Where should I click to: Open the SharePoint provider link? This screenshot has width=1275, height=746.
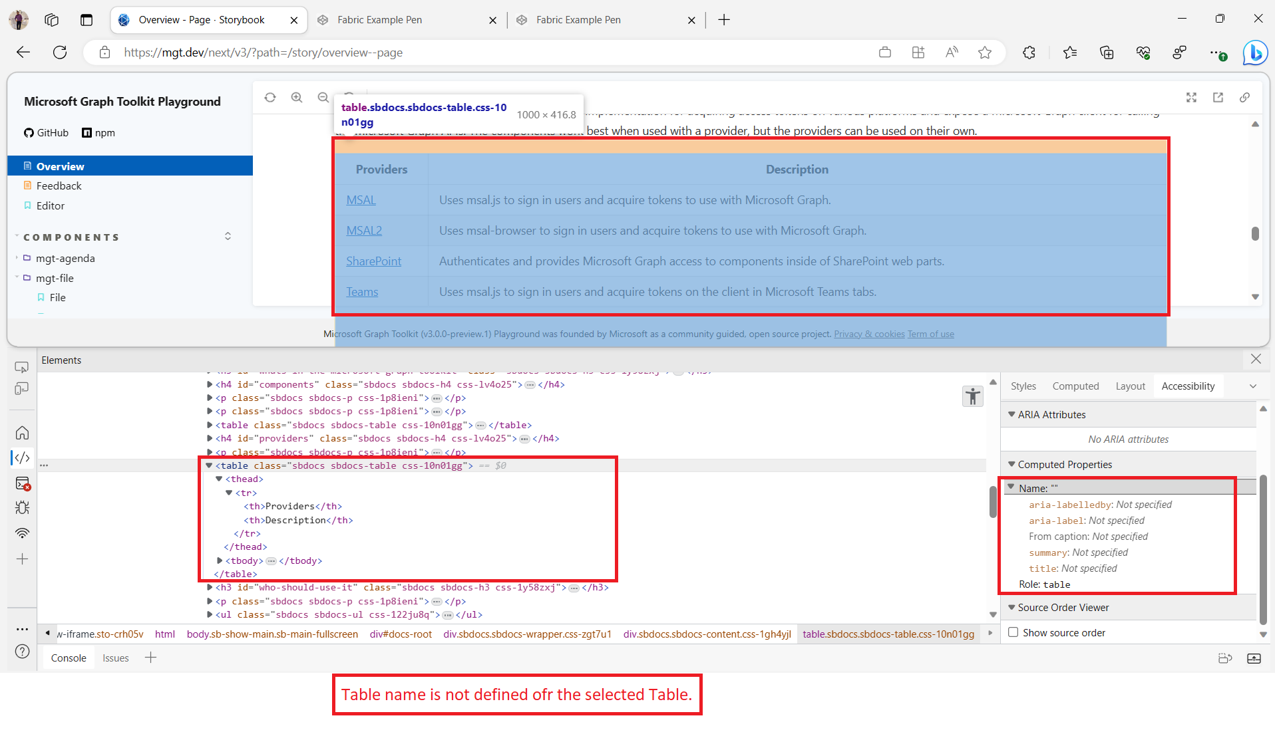click(x=373, y=261)
